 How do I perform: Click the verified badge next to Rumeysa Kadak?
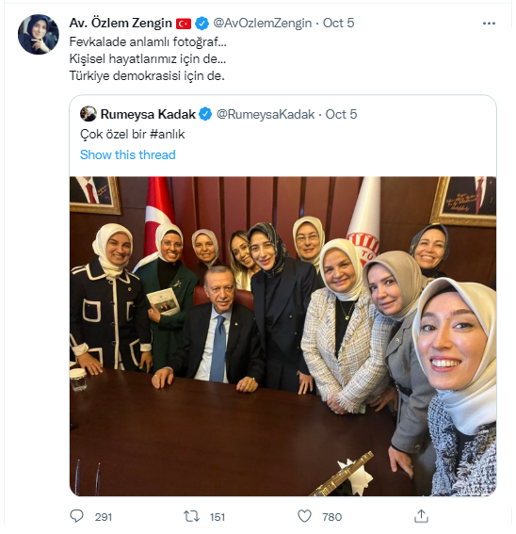(205, 114)
